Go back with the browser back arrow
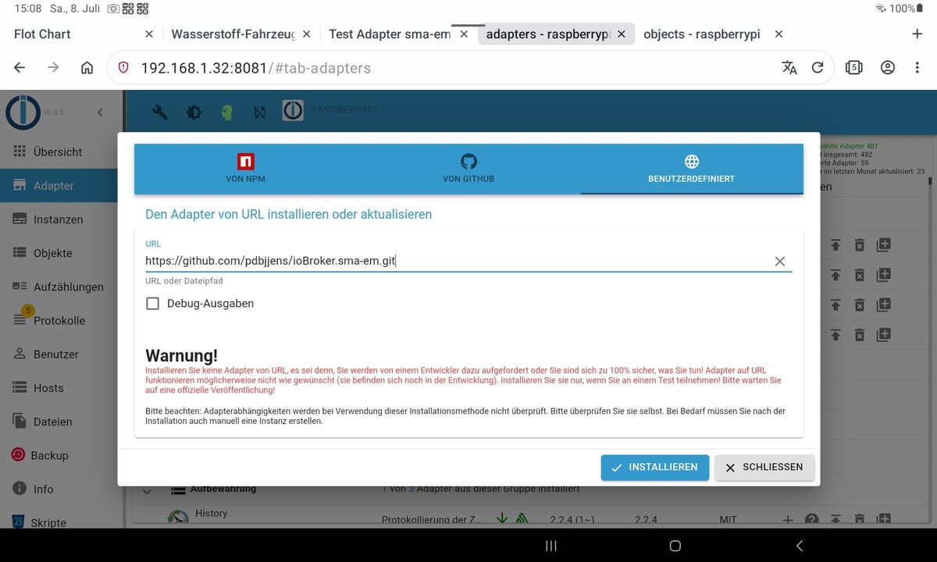The image size is (937, 562). coord(20,68)
